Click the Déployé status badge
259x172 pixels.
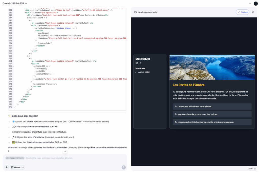[x=242, y=12]
